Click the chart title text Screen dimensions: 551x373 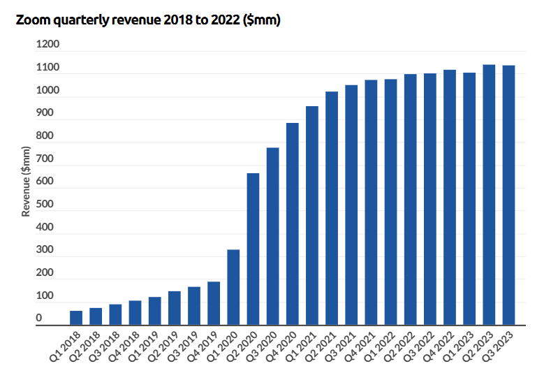pos(147,21)
